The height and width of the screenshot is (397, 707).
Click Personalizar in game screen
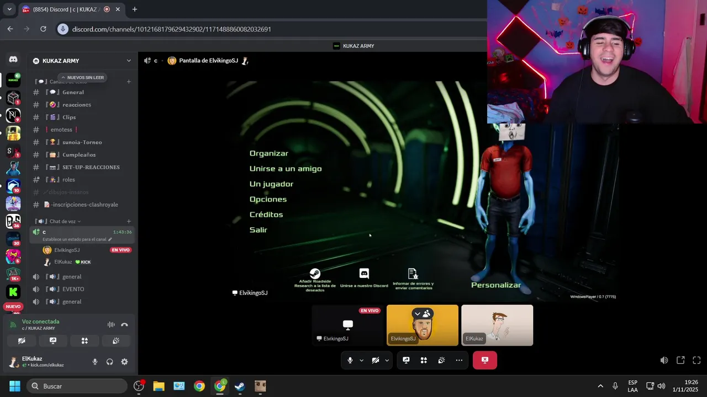(496, 285)
